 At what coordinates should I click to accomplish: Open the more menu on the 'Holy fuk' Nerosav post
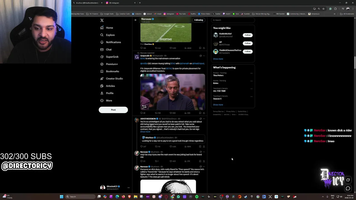(204, 152)
